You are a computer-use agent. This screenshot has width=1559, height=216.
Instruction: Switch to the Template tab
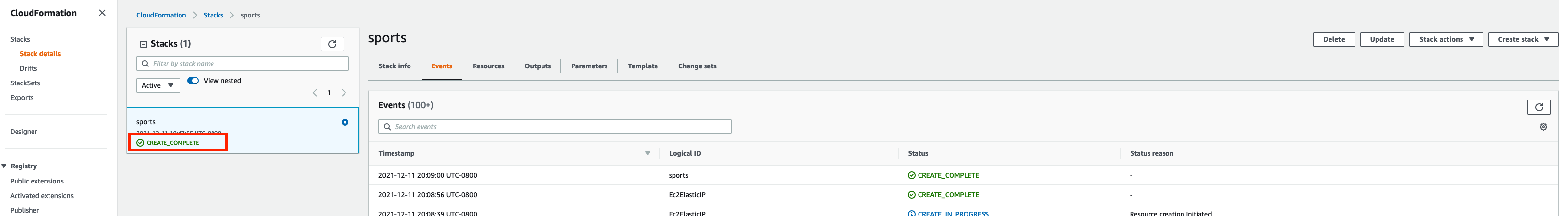(x=642, y=66)
